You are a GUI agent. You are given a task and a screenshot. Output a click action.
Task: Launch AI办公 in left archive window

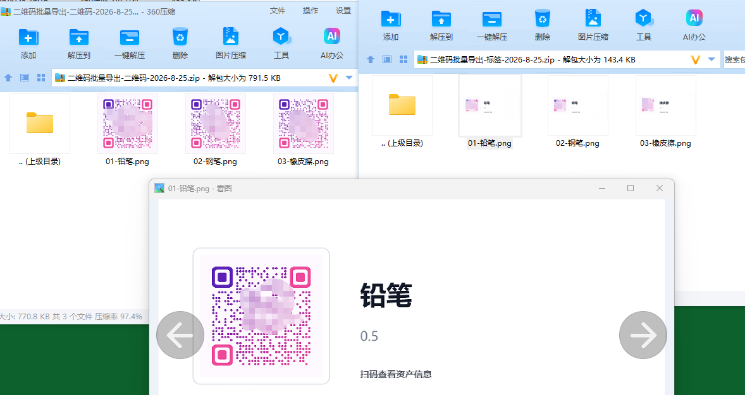point(331,37)
